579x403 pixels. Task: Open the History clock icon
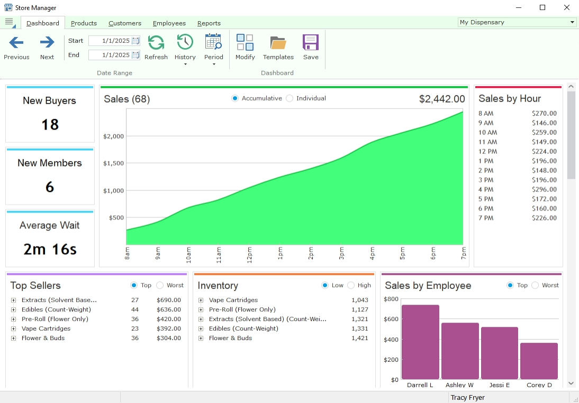185,42
